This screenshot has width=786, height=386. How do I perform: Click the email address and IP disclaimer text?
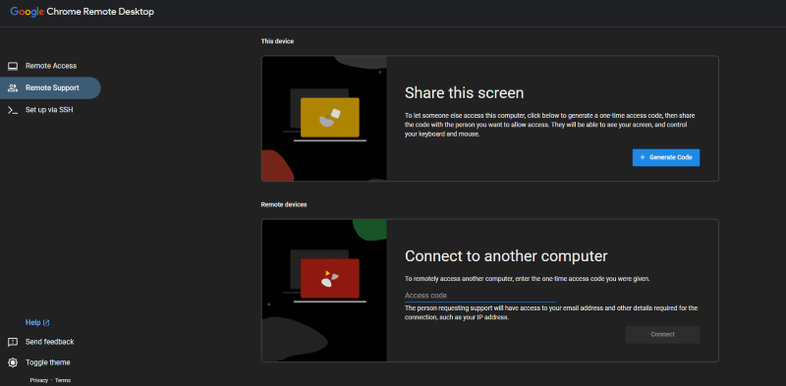pos(551,312)
